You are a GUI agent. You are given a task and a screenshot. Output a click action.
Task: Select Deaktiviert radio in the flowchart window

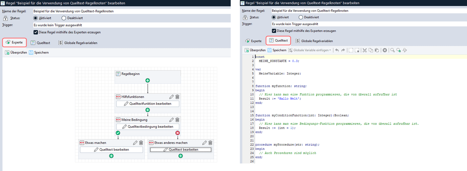tap(64, 18)
